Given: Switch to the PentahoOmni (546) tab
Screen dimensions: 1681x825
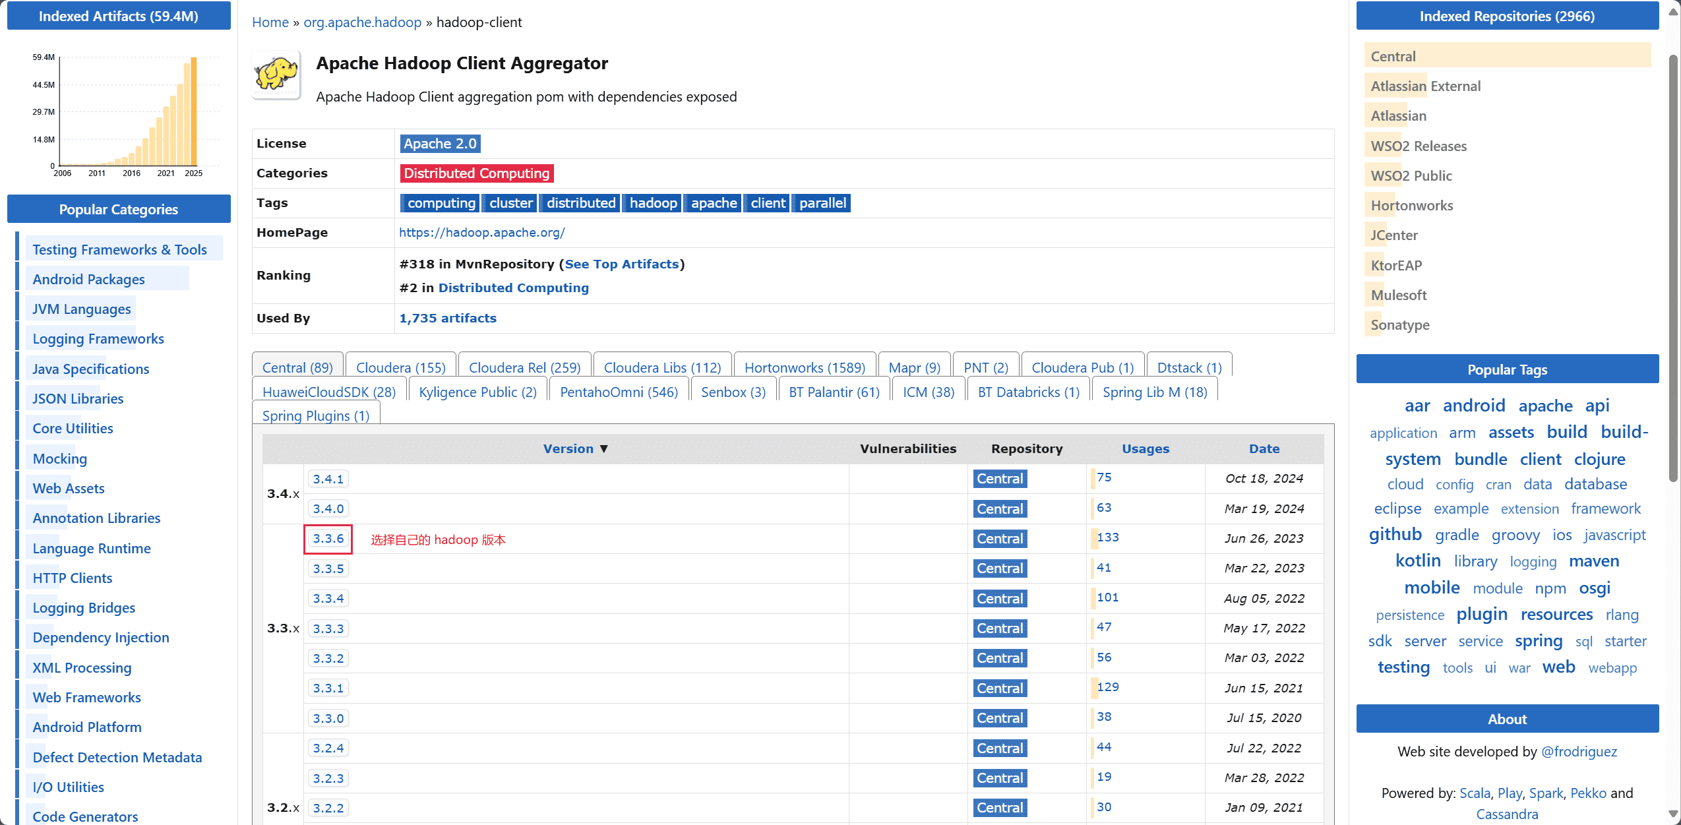Looking at the screenshot, I should click(x=619, y=392).
